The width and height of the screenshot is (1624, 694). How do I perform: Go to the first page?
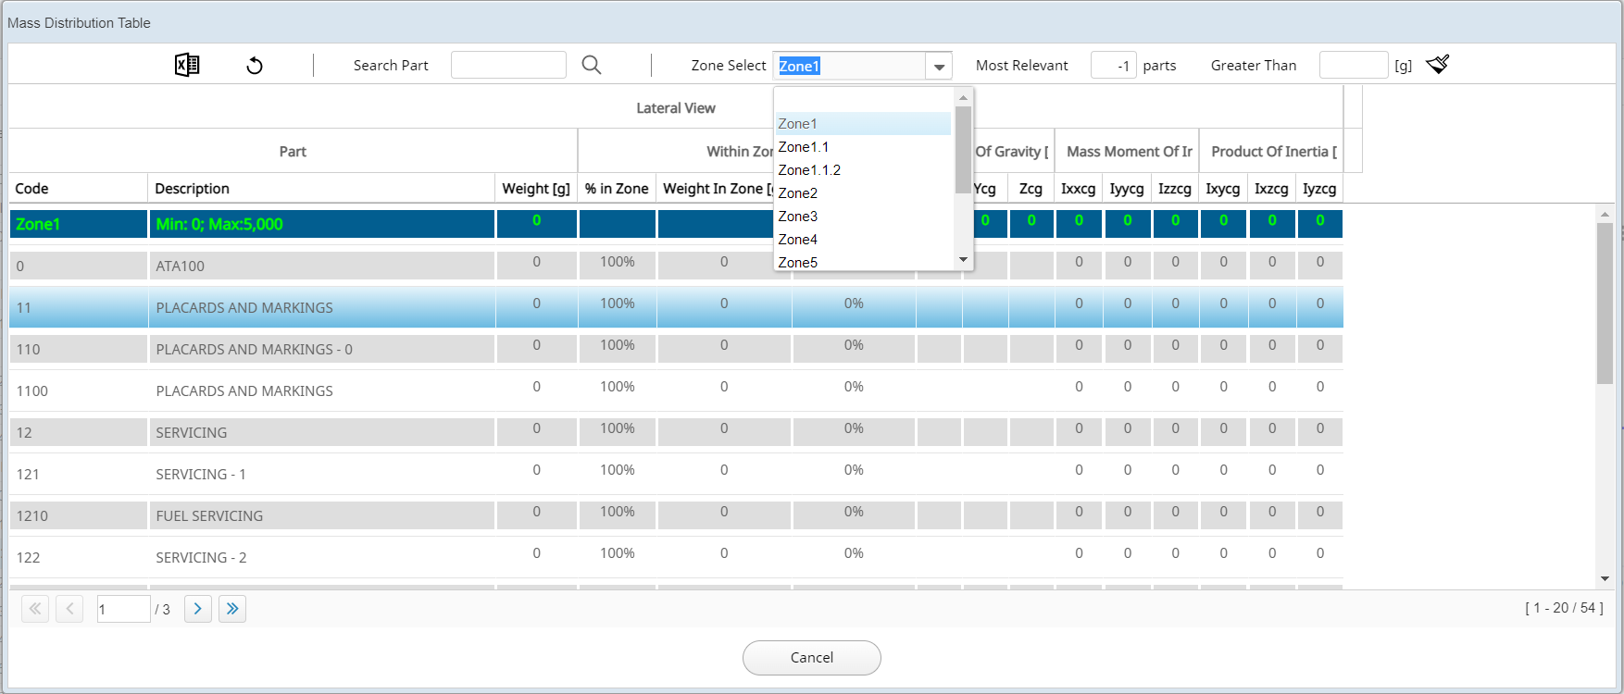35,609
